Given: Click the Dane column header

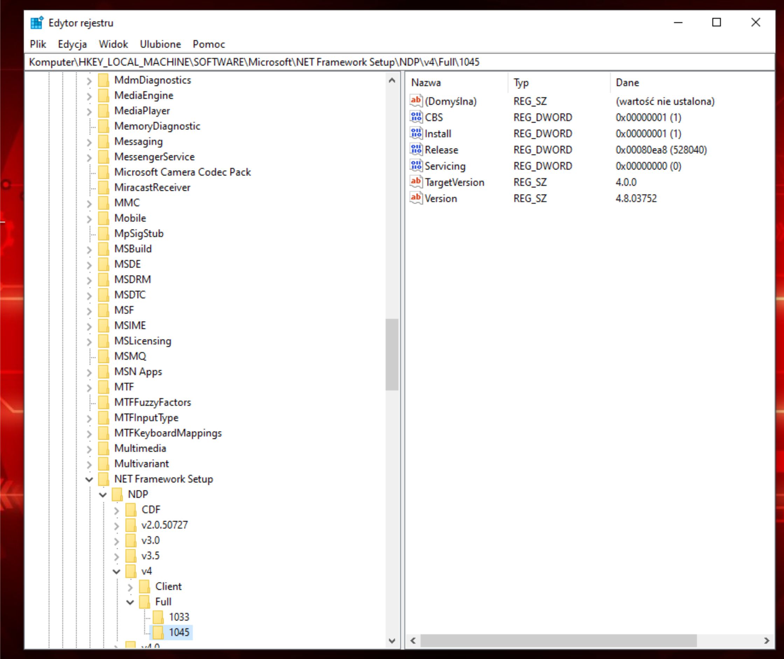Looking at the screenshot, I should pyautogui.click(x=627, y=83).
